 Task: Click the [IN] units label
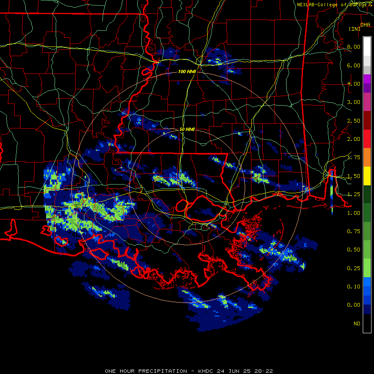(354, 29)
